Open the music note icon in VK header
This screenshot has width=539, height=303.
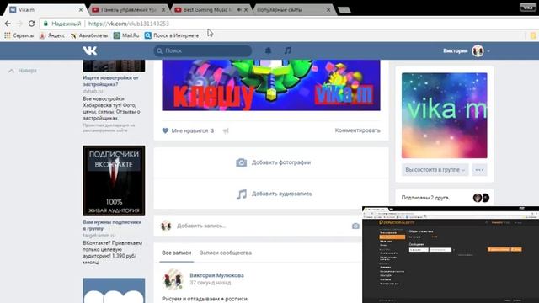288,50
